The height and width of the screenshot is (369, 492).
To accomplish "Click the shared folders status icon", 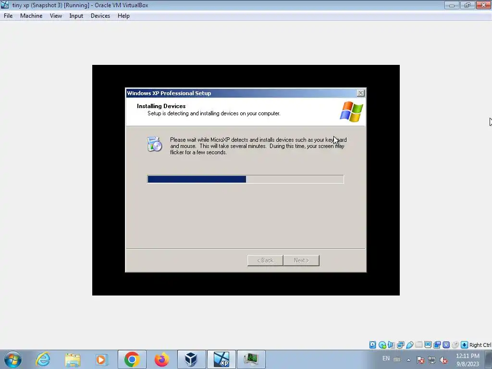I will 418,345.
